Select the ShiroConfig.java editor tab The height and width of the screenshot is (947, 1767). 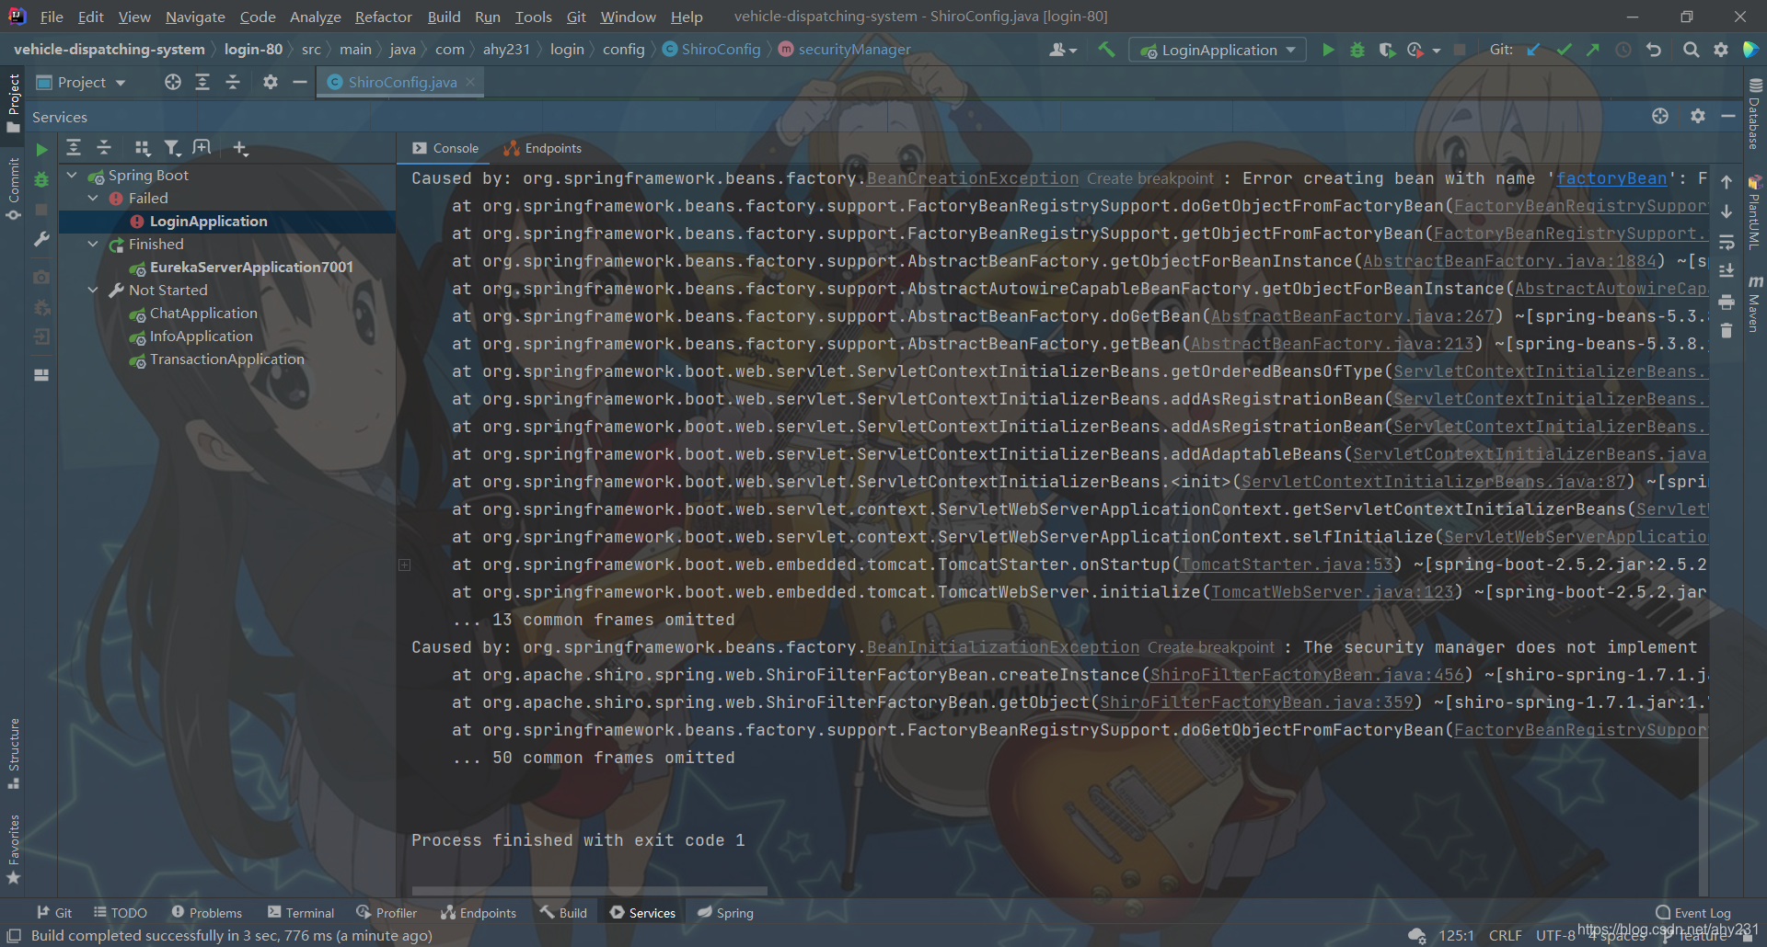(x=401, y=82)
